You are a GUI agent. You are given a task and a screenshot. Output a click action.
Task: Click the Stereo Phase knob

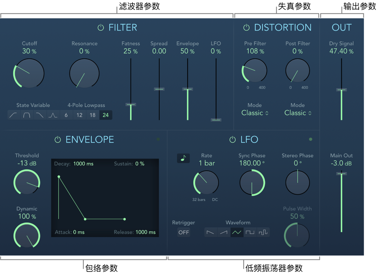pos(298,183)
